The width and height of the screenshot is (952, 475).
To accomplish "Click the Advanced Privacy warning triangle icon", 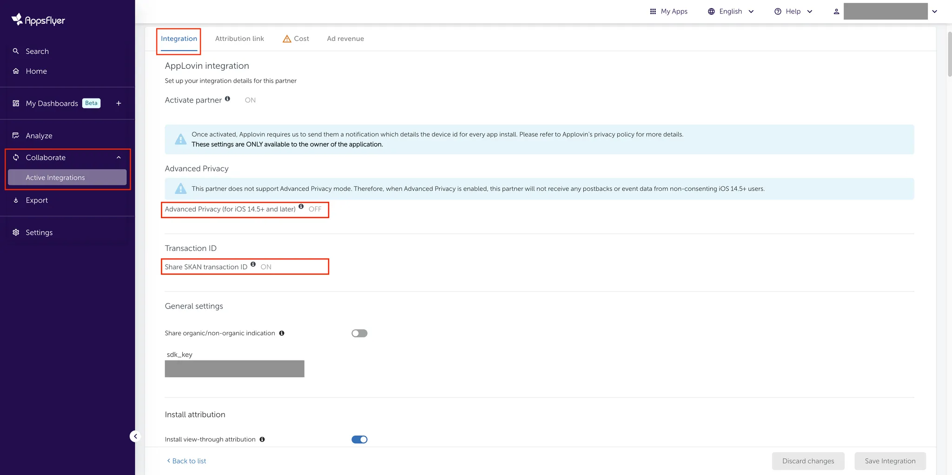I will (180, 189).
